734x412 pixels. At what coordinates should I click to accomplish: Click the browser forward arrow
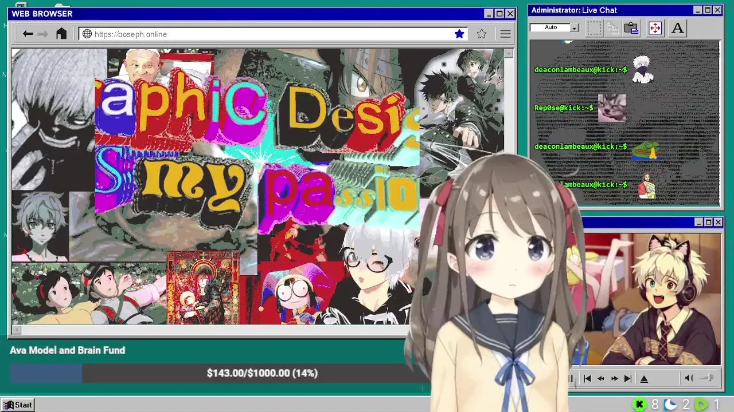42,34
